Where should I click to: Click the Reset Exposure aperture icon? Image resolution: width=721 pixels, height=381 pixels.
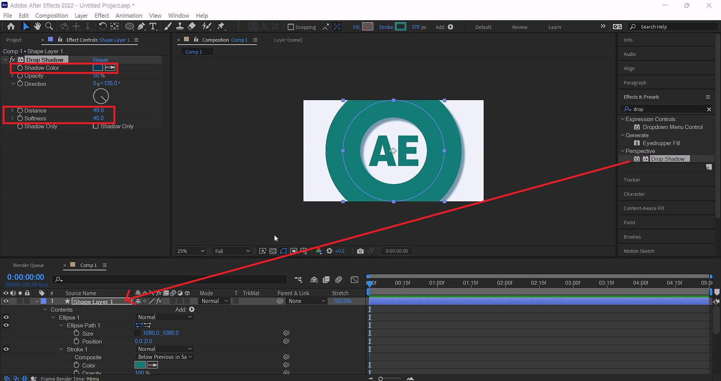point(329,251)
